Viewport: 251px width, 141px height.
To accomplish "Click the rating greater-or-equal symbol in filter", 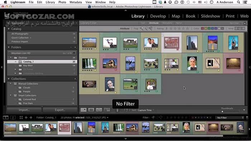I will pyautogui.click(x=166, y=28).
